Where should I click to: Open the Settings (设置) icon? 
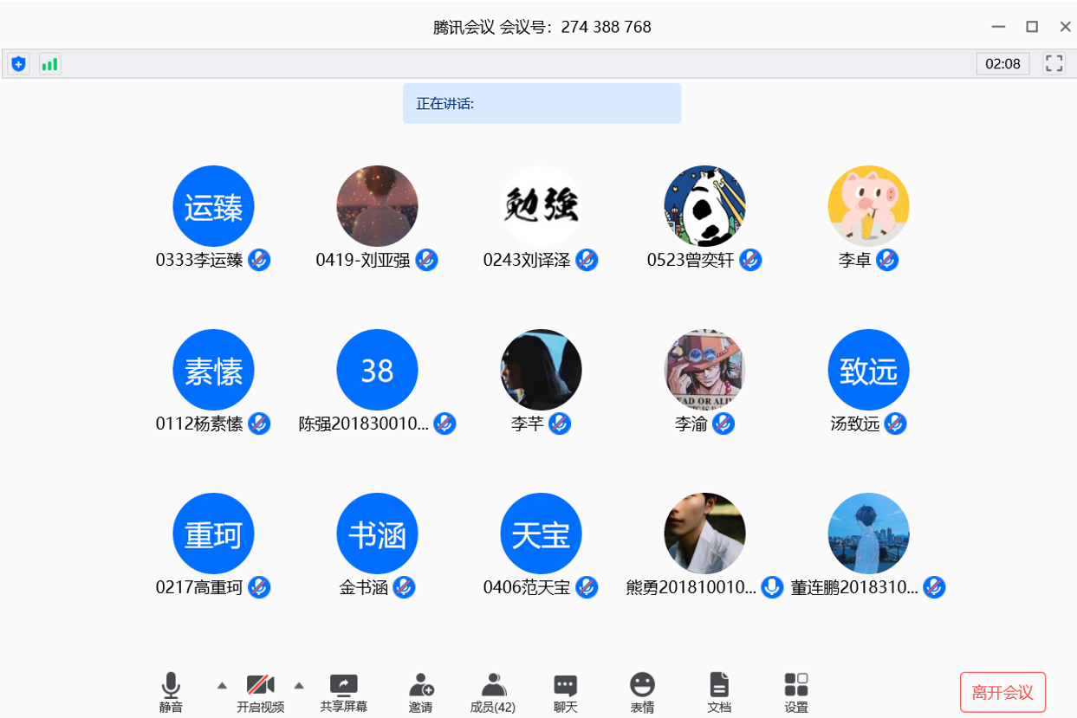pos(796,692)
